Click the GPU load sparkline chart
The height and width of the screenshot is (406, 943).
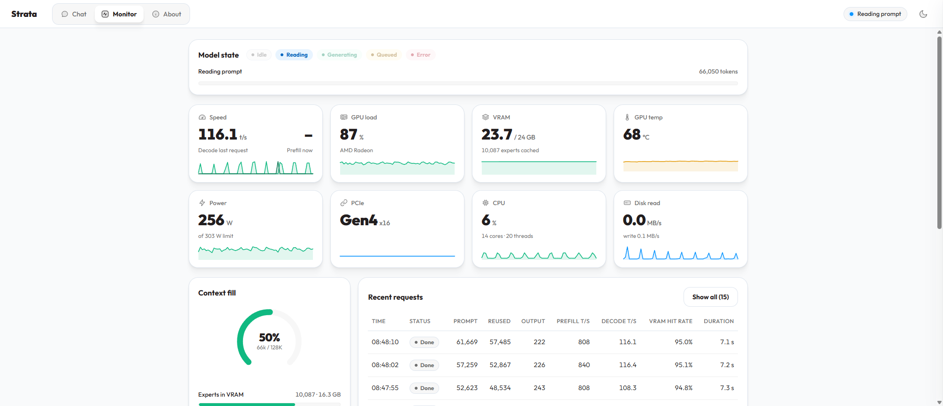397,167
